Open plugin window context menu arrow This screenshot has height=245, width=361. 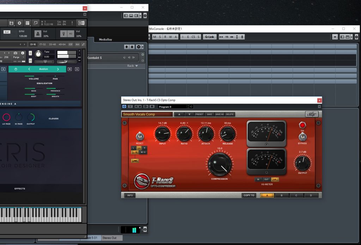319,107
